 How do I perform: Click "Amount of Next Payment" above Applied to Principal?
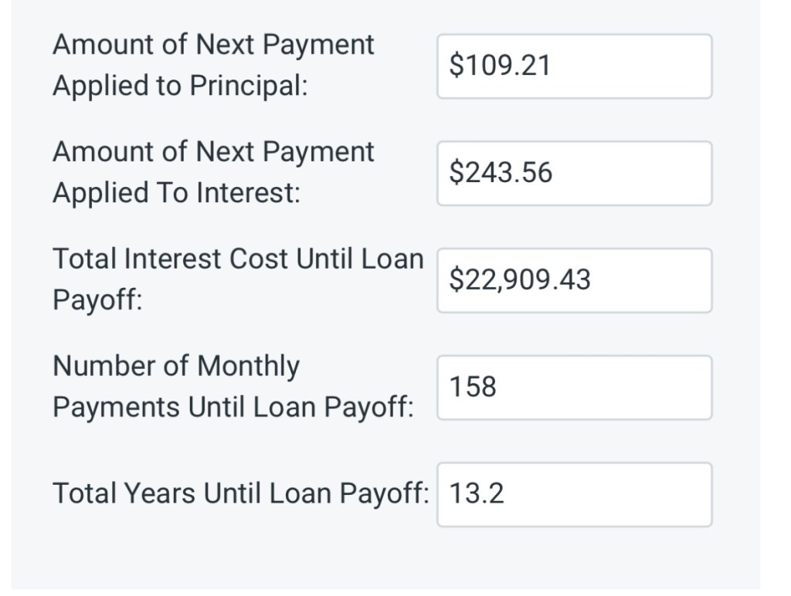[x=213, y=45]
